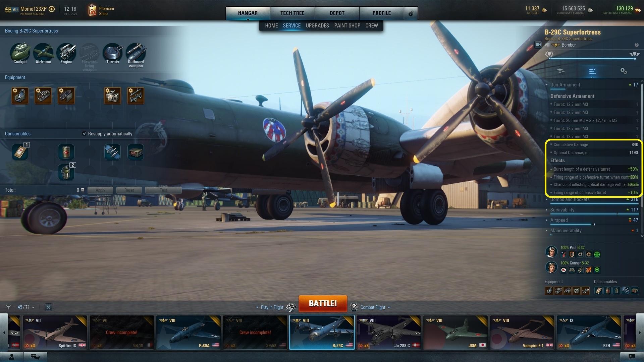Image resolution: width=644 pixels, height=362 pixels.
Task: Toggle Resupply automatically checkbox
Action: click(84, 134)
